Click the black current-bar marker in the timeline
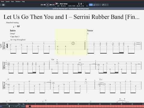 click(x=30, y=106)
